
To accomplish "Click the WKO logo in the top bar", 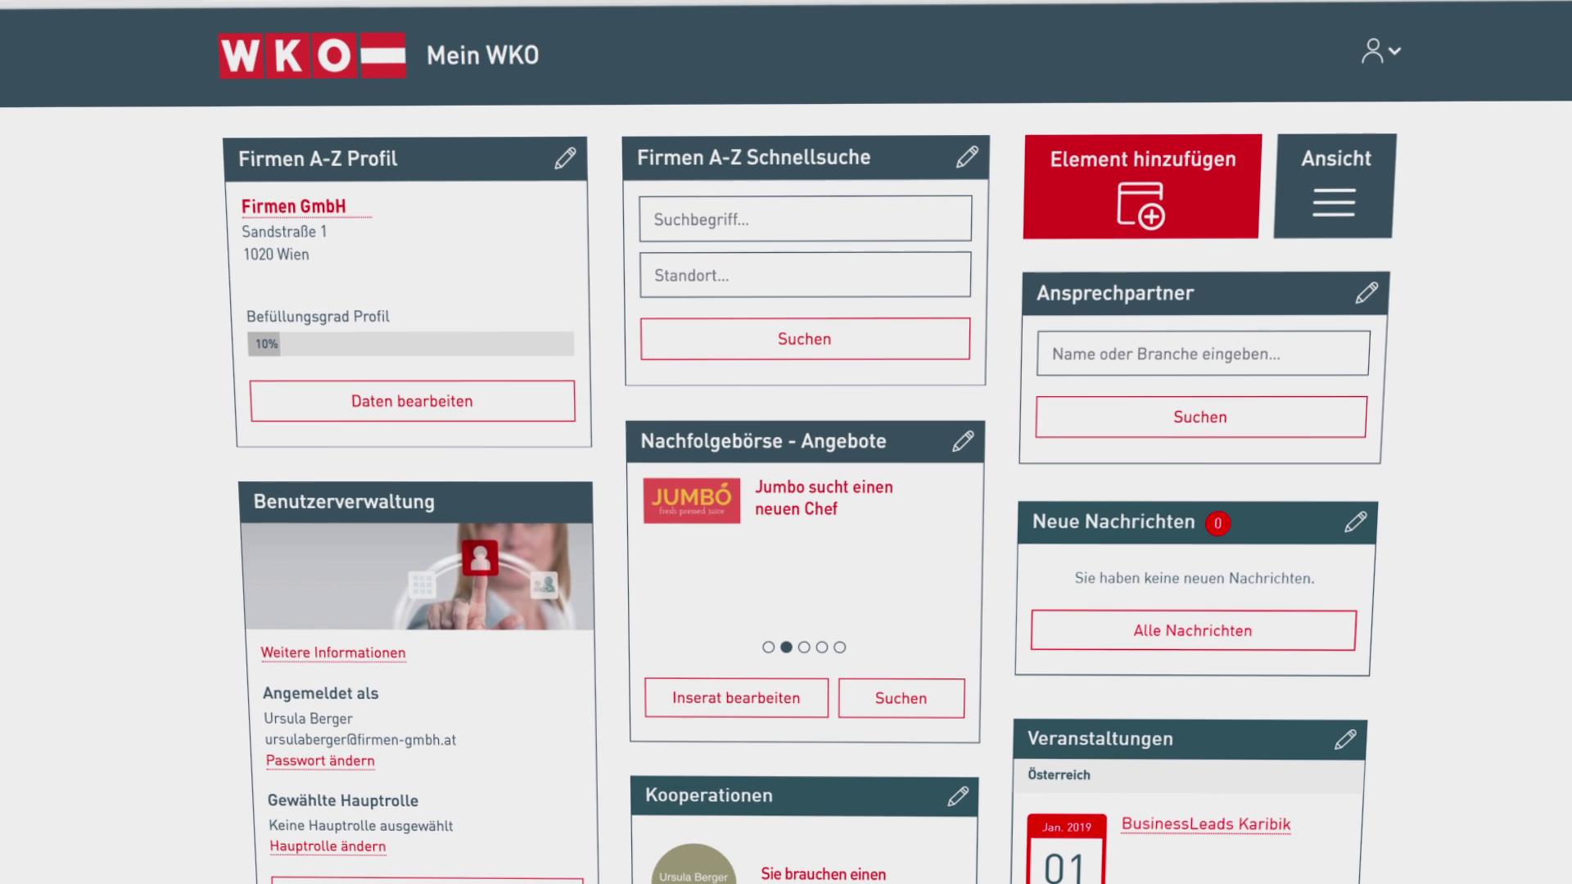I will click(x=312, y=55).
